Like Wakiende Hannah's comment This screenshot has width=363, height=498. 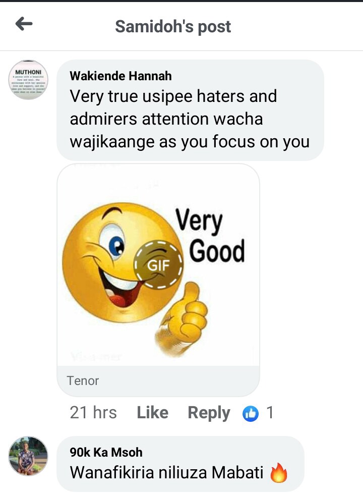pos(152,413)
